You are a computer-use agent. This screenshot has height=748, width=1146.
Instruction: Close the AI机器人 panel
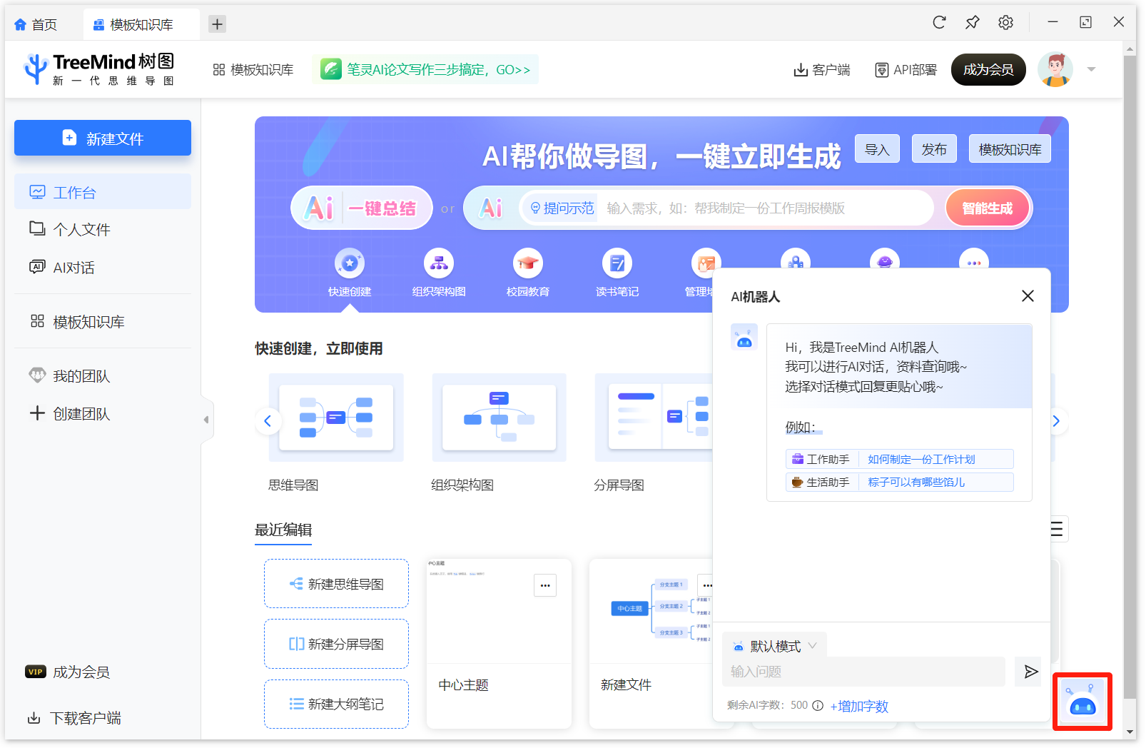click(x=1028, y=295)
